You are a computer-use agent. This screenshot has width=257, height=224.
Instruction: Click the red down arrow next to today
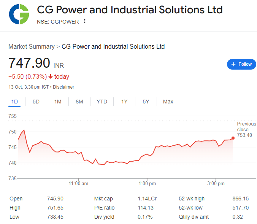(50, 77)
